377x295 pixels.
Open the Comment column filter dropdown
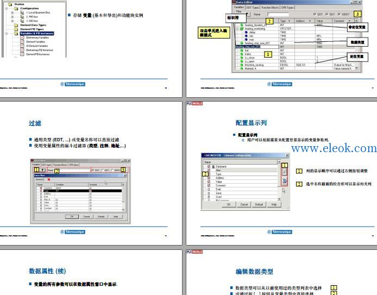point(349,21)
